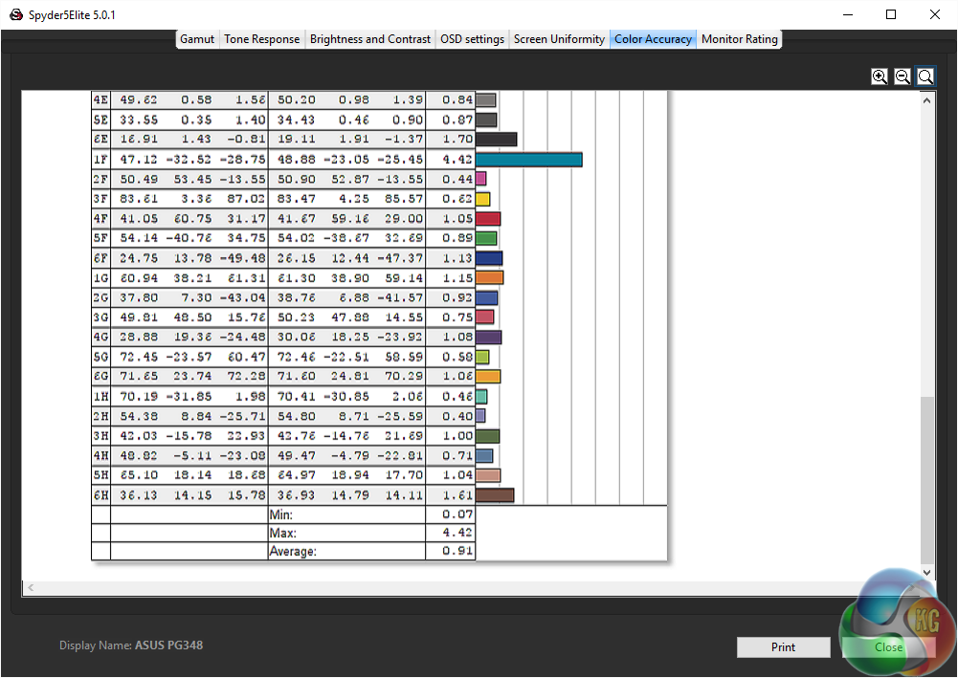Image resolution: width=958 pixels, height=678 pixels.
Task: Click the dark blue 6F color bar
Action: click(489, 258)
